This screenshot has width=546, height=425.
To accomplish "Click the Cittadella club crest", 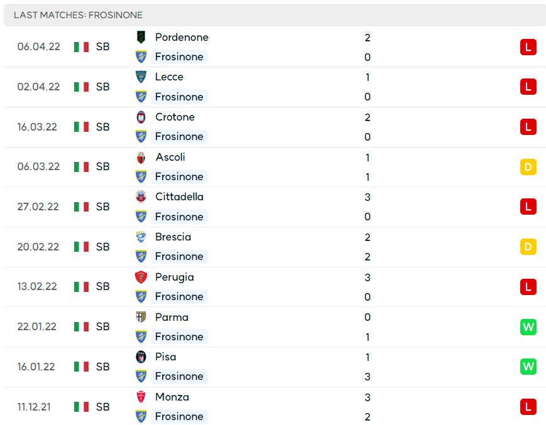I will [141, 197].
